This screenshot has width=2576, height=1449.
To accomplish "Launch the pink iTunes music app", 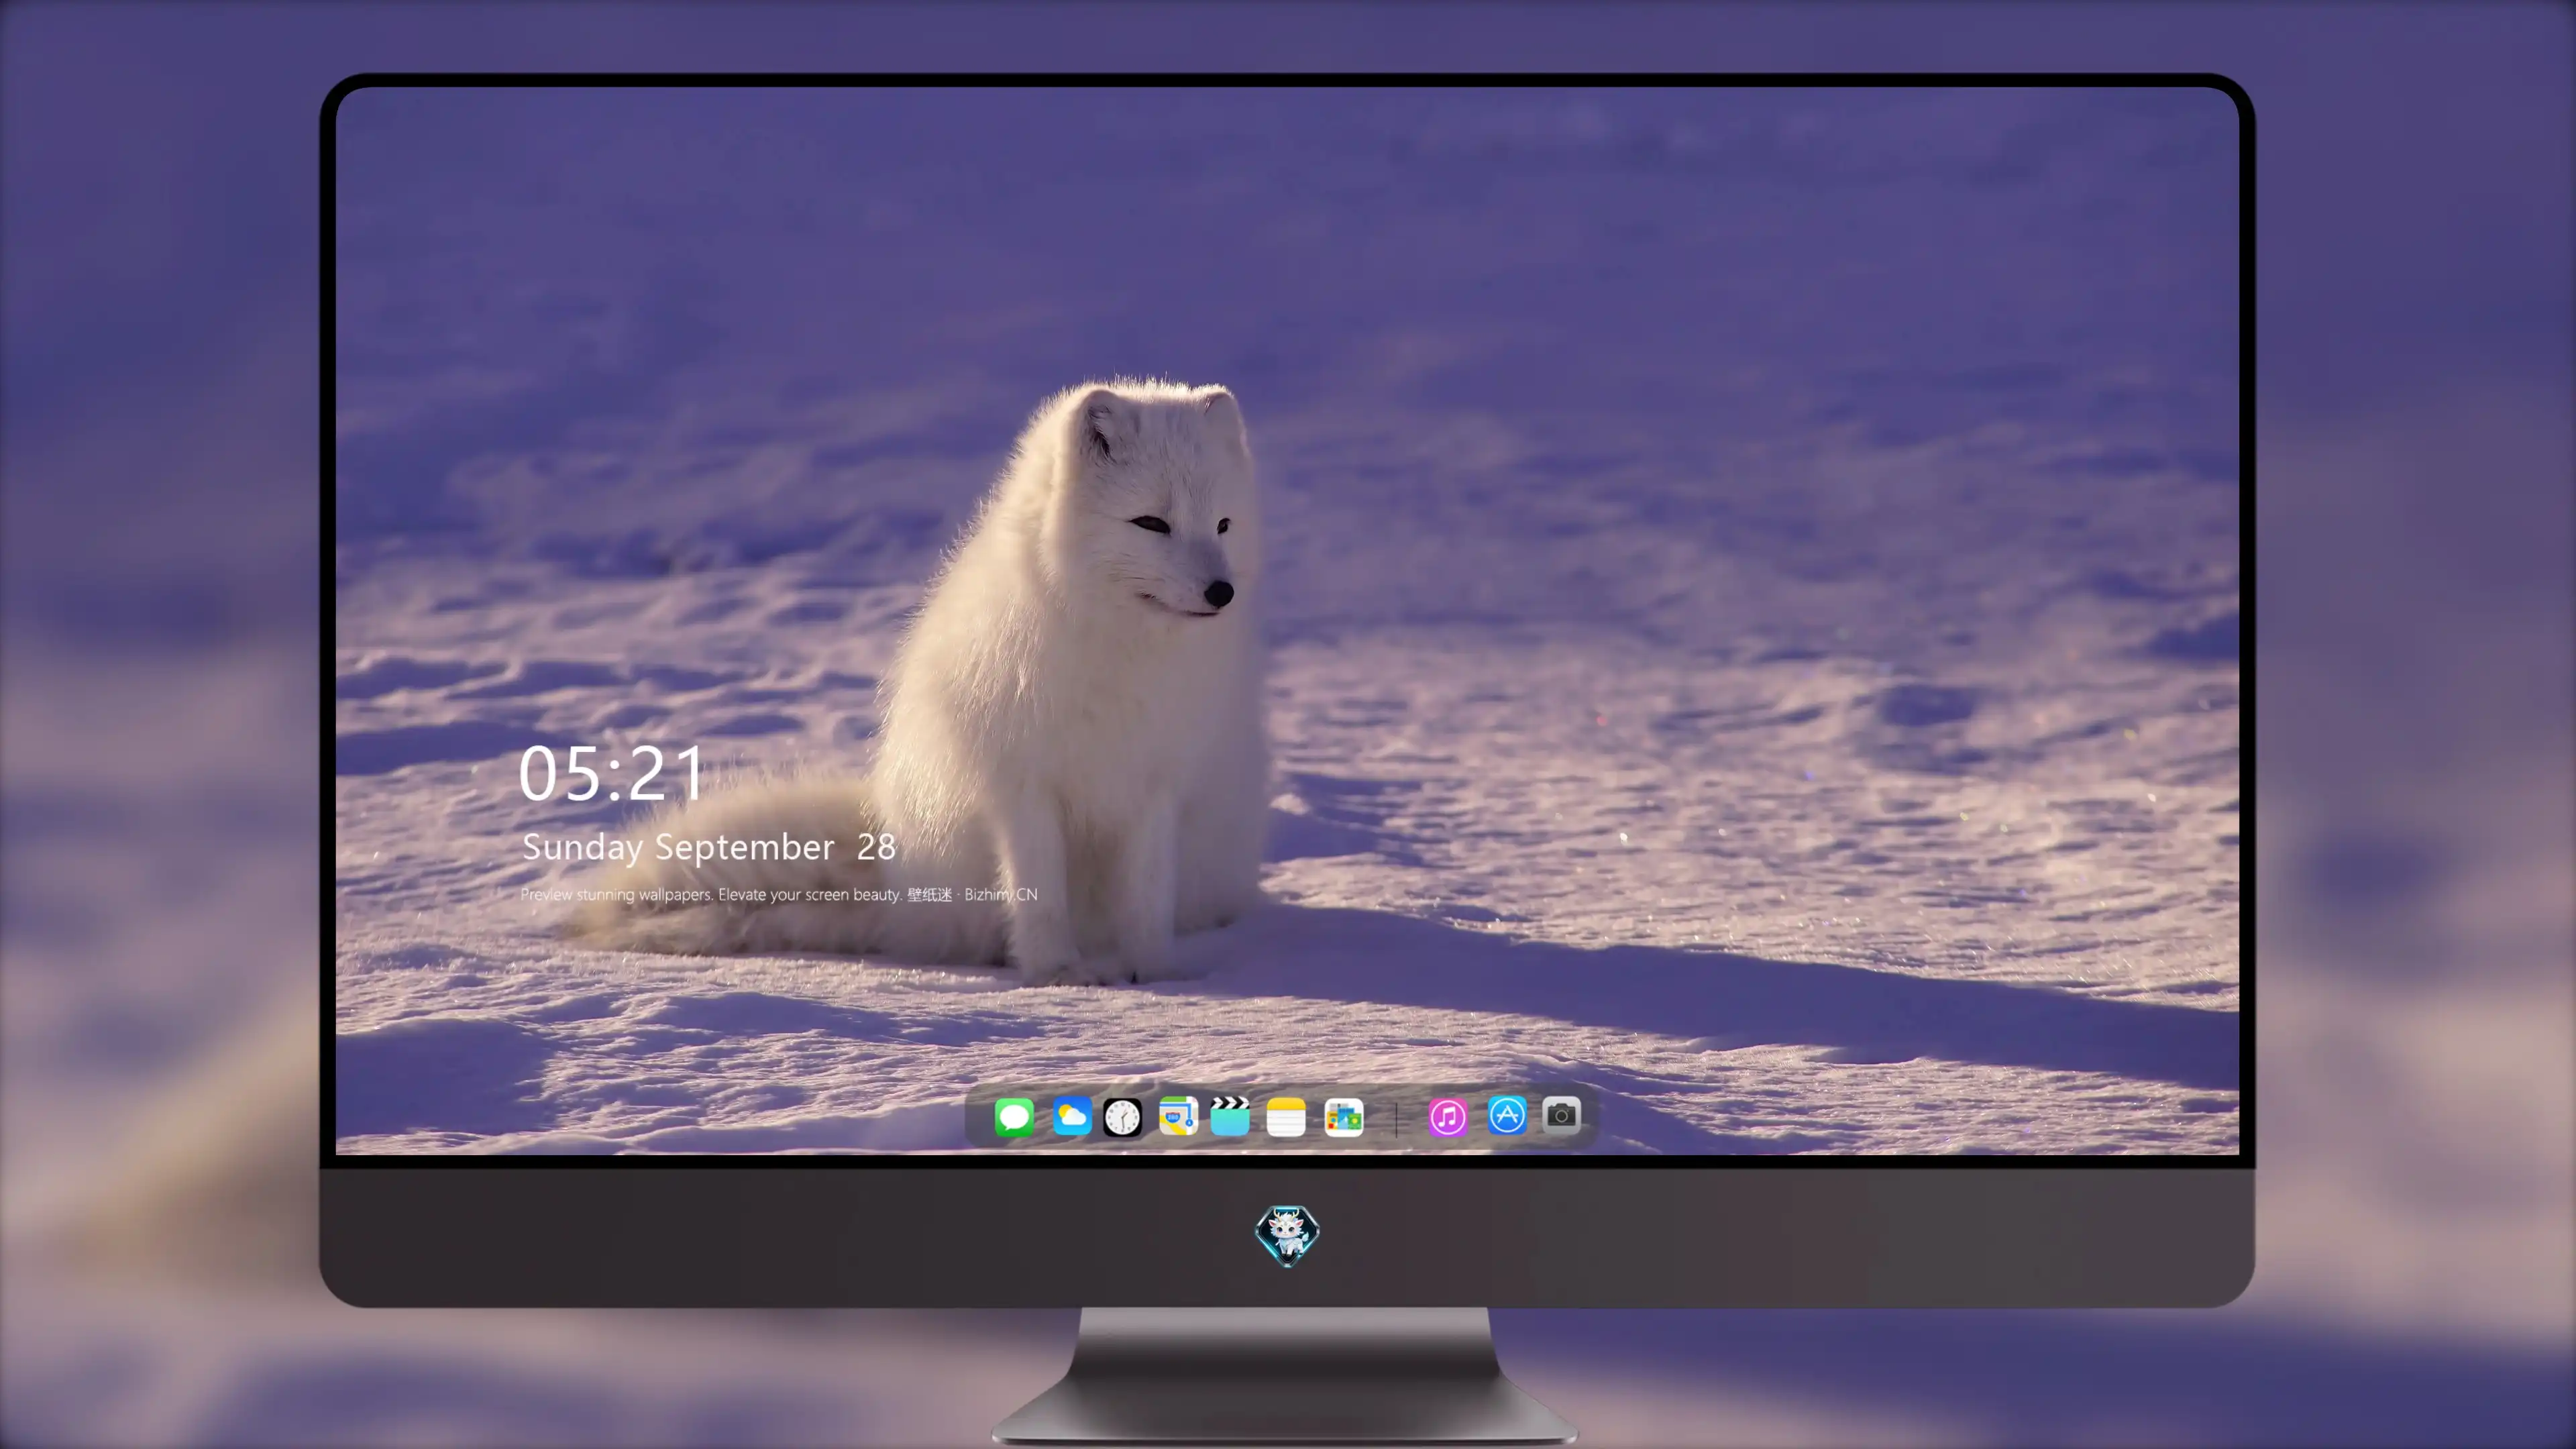I will coord(1448,1117).
